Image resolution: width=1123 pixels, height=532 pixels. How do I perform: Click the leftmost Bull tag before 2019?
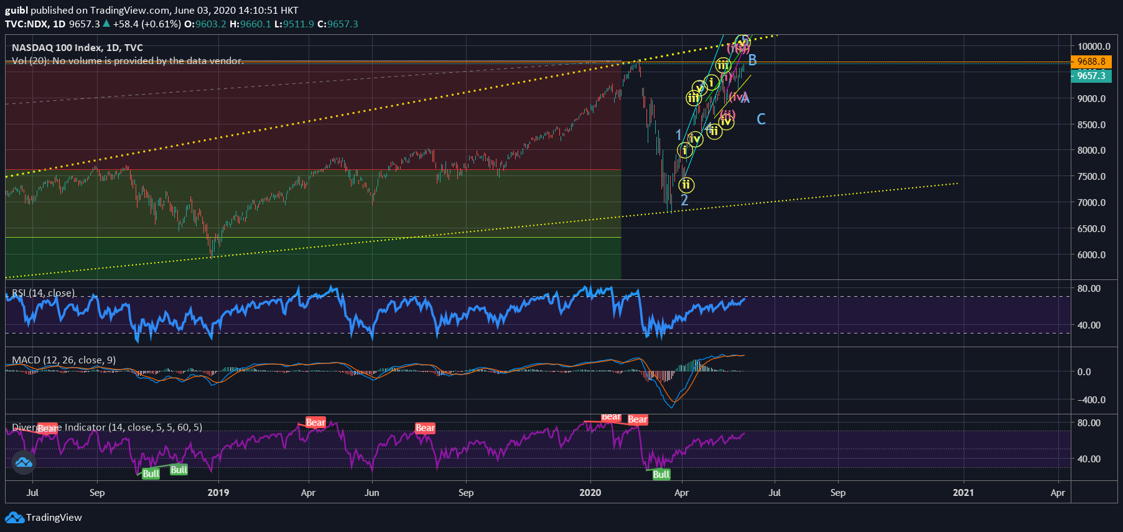151,474
